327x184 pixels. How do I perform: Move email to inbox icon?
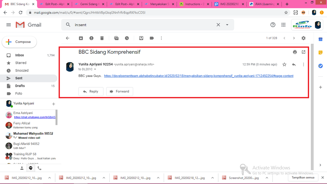[141, 38]
